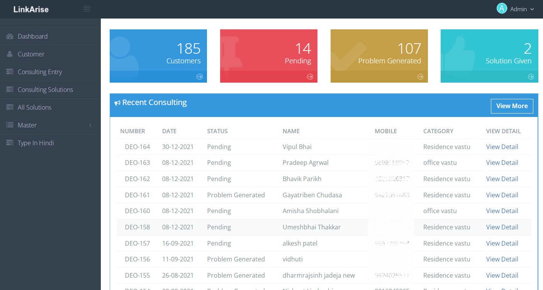The height and width of the screenshot is (290, 543).
Task: Click the STATUS column header
Action: [217, 131]
